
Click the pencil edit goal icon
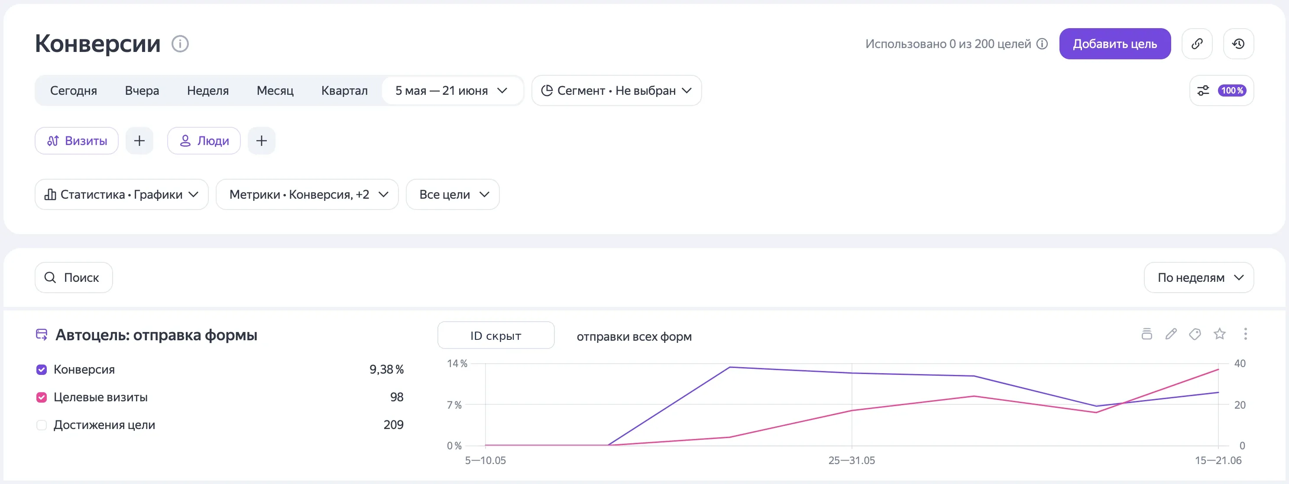coord(1171,334)
